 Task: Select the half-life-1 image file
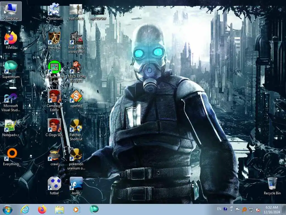pyautogui.click(x=76, y=12)
